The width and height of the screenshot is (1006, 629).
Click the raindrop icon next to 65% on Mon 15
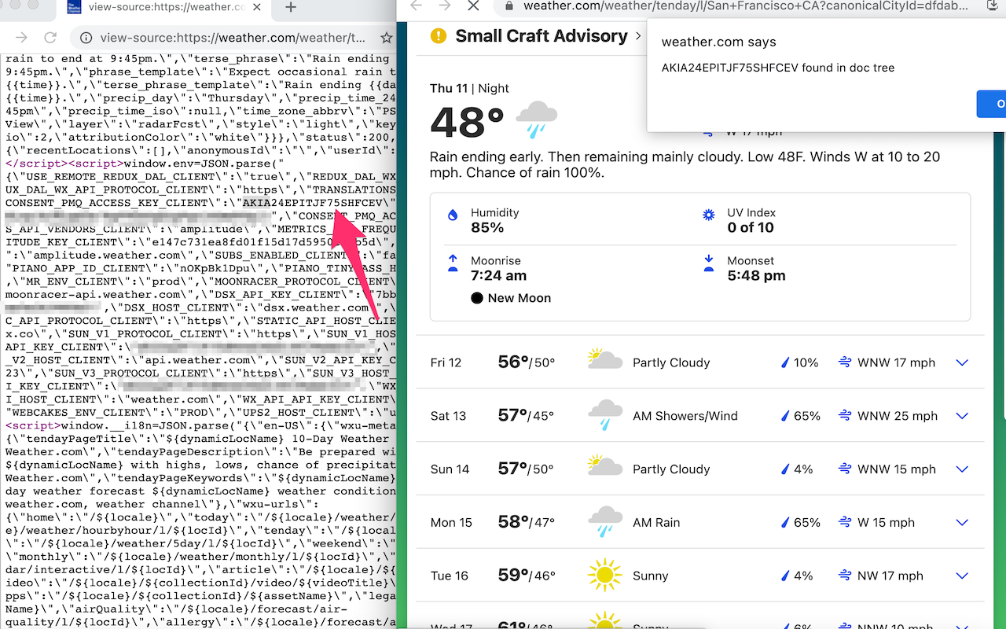pos(784,522)
